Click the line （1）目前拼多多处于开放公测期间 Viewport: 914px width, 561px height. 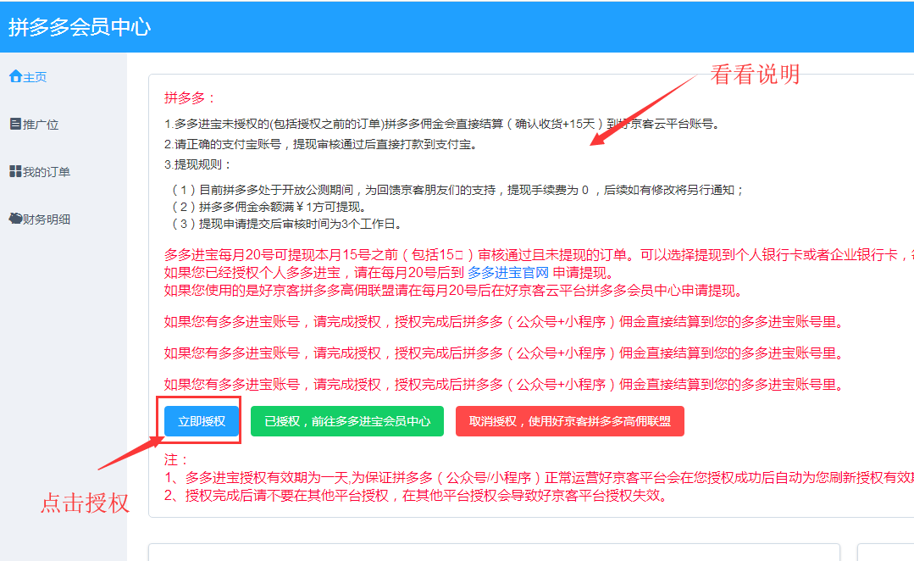coord(458,190)
